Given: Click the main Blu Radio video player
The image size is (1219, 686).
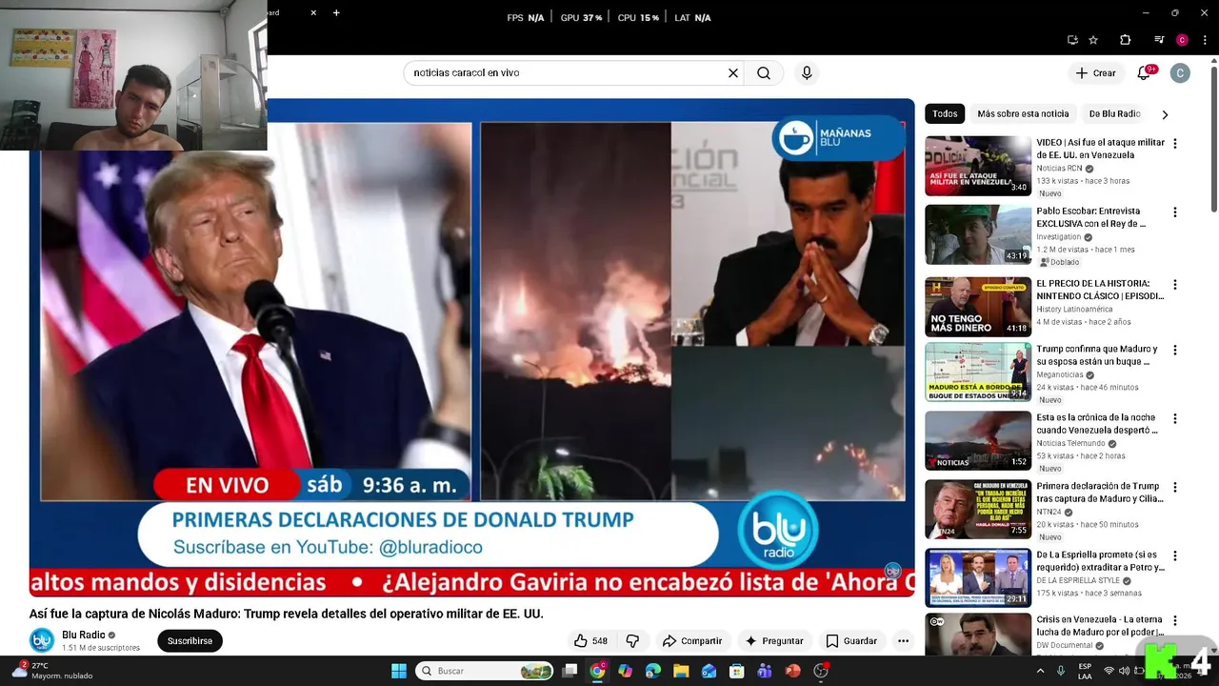Looking at the screenshot, I should pyautogui.click(x=471, y=348).
